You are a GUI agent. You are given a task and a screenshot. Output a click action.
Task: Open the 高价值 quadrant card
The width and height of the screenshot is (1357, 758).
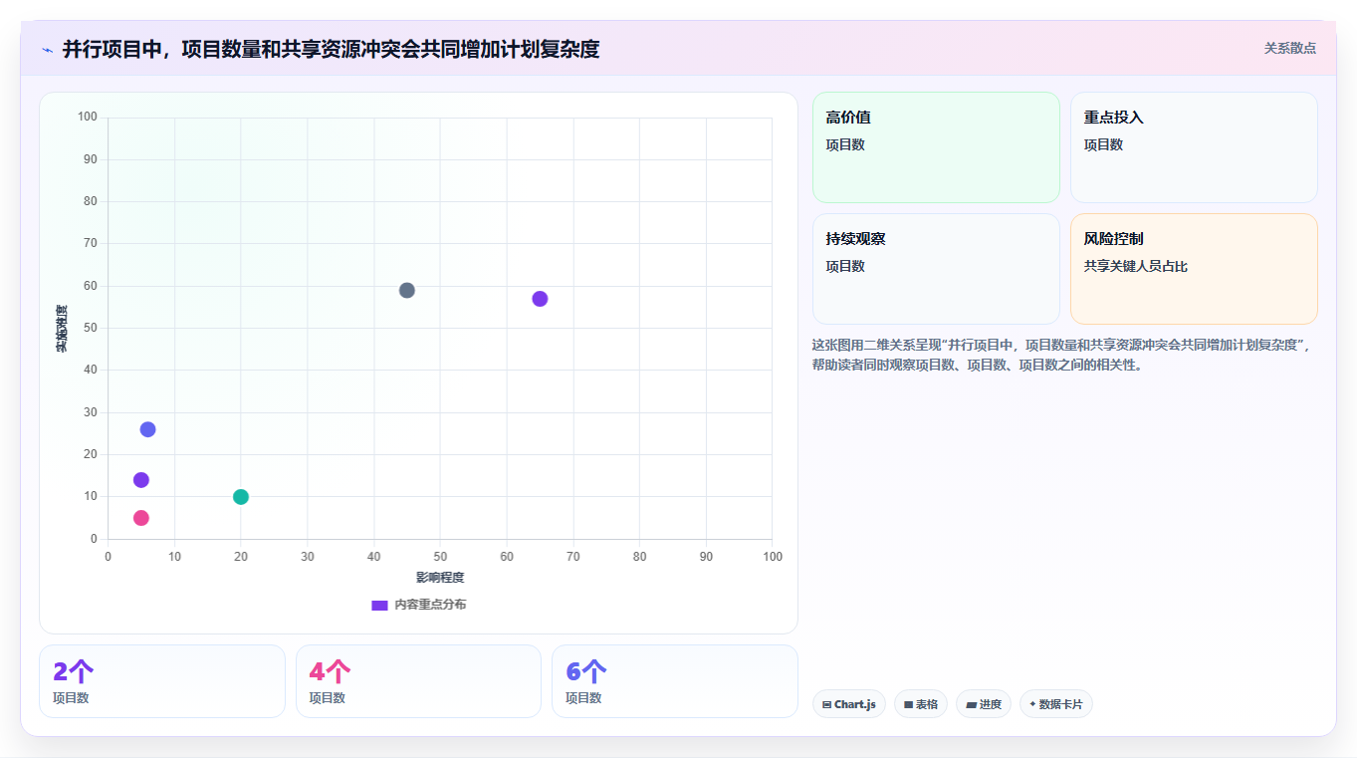[936, 147]
